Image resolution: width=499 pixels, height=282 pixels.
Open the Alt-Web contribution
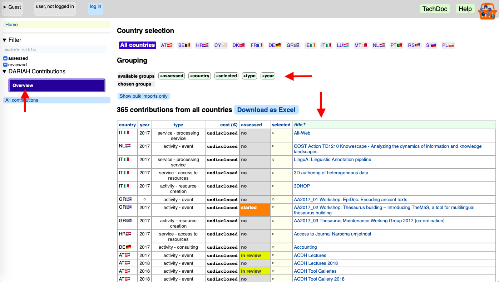click(x=302, y=133)
